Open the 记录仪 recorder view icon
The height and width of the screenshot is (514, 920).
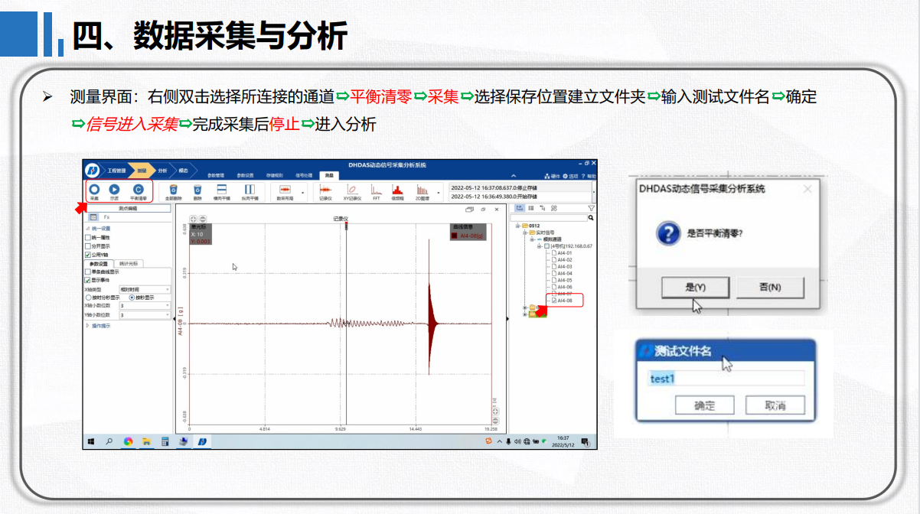[x=325, y=189]
